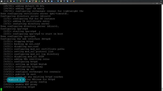Click 'Done configuring certificate server (pki-tomcatd).' line
Viewport: 163px width, 91px height.
click(x=35, y=14)
